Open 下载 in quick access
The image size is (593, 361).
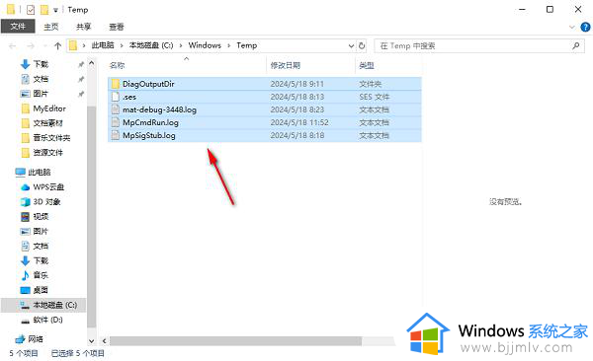41,64
